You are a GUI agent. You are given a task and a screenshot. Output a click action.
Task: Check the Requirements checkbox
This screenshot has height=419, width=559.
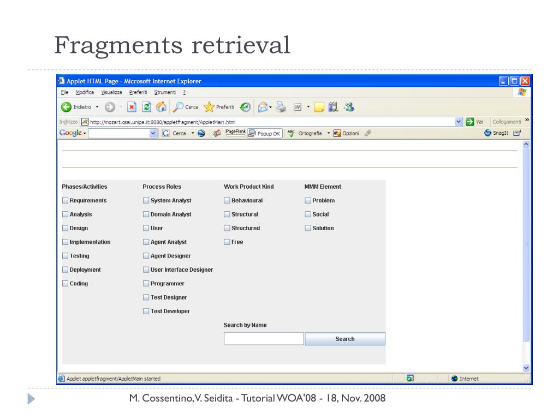click(66, 201)
